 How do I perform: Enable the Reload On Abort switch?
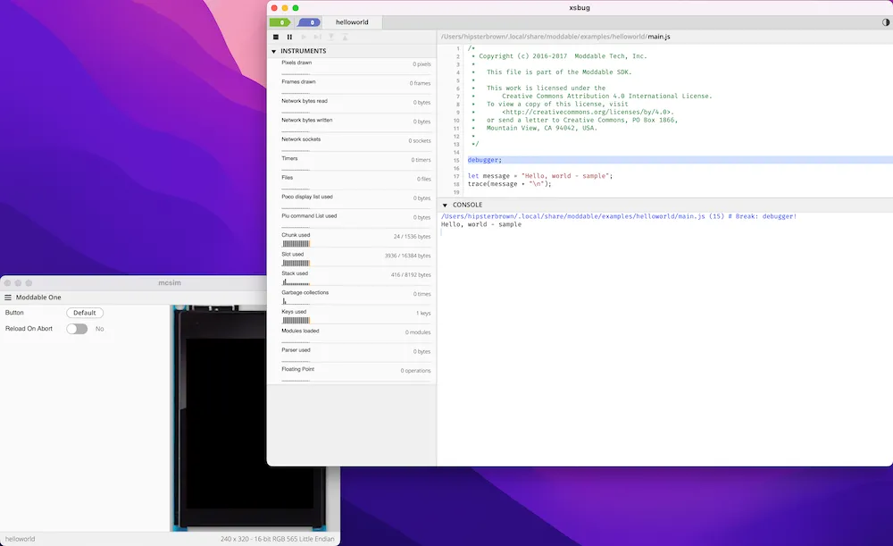tap(79, 329)
